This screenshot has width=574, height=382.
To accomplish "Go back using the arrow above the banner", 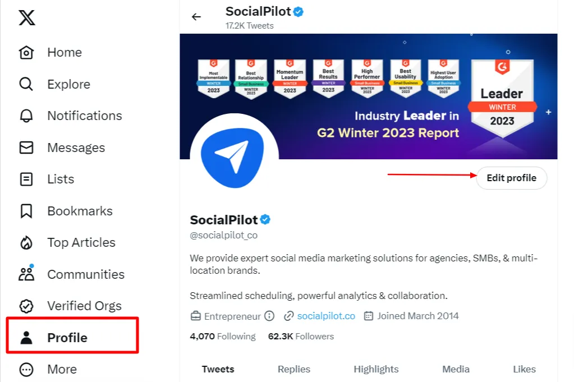I will (x=196, y=16).
